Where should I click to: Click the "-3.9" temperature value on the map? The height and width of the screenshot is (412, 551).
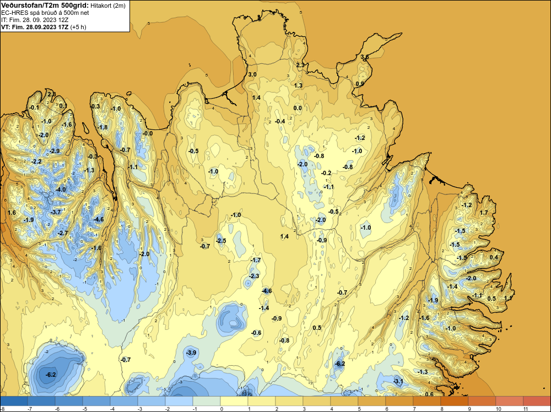[x=191, y=353]
